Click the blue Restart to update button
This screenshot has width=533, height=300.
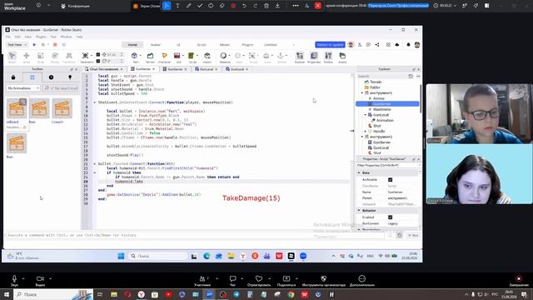[x=330, y=44]
